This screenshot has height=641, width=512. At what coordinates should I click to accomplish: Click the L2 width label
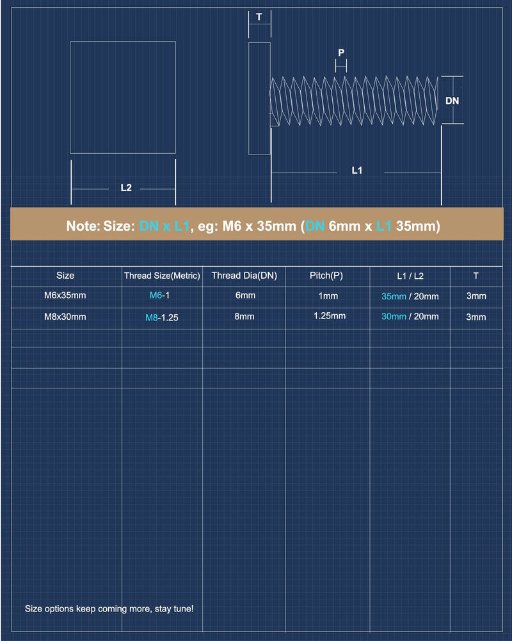click(126, 188)
